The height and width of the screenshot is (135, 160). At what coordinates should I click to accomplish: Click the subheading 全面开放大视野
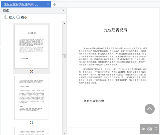click(x=94, y=101)
